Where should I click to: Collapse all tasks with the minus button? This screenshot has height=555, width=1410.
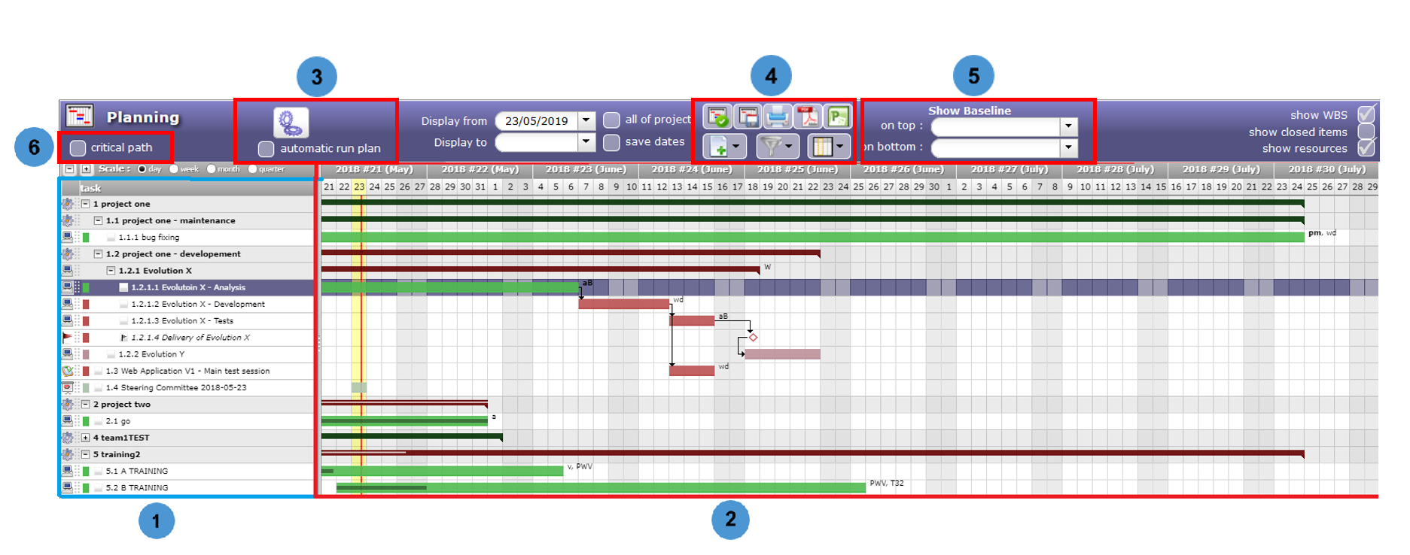point(70,169)
